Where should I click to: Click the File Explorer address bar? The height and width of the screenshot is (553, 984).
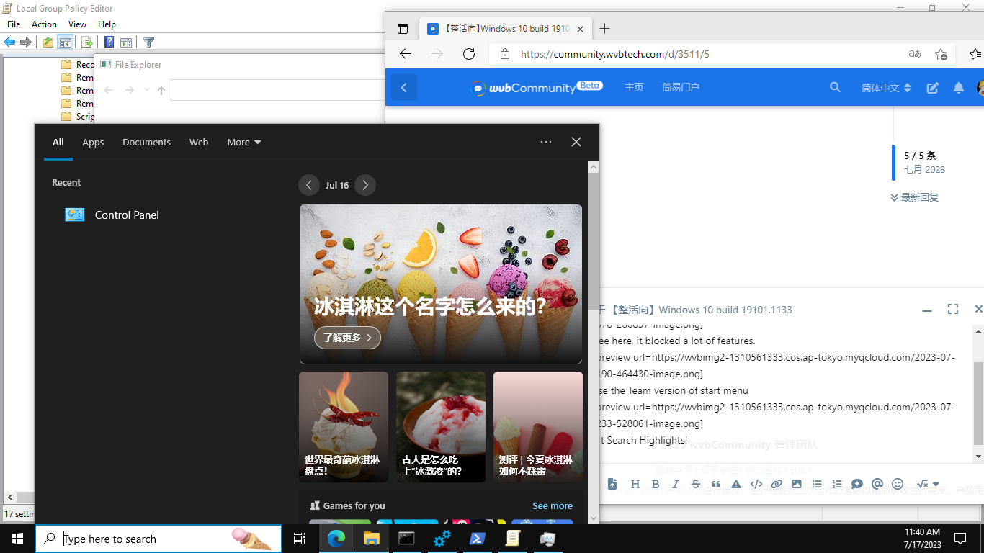click(x=277, y=90)
